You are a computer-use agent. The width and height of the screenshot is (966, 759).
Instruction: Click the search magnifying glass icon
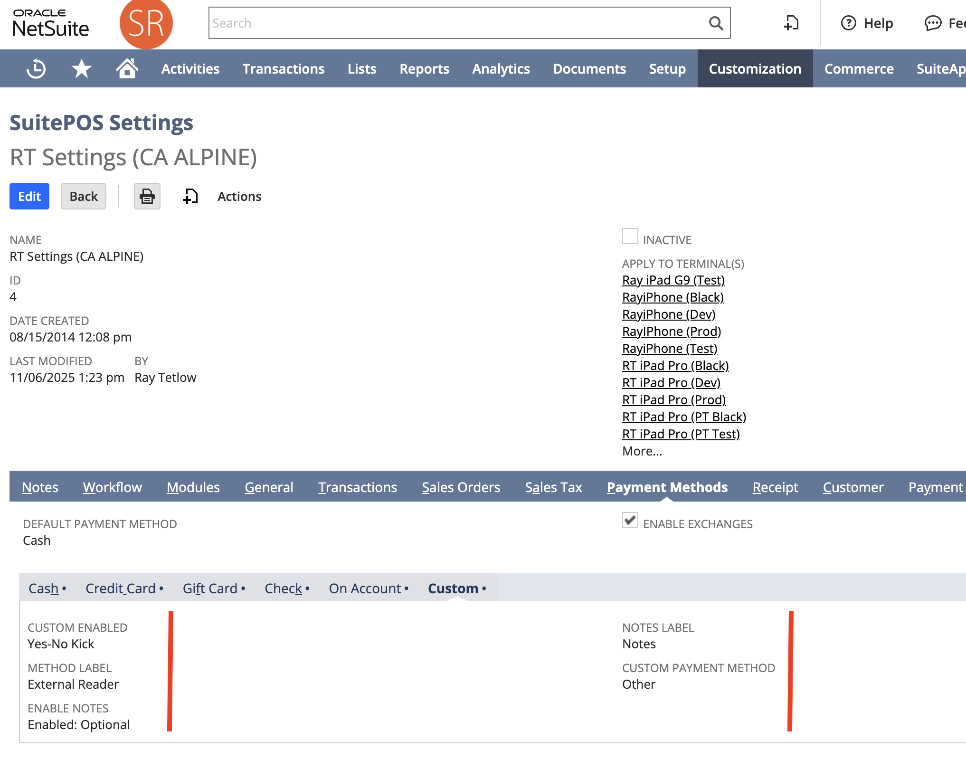715,23
